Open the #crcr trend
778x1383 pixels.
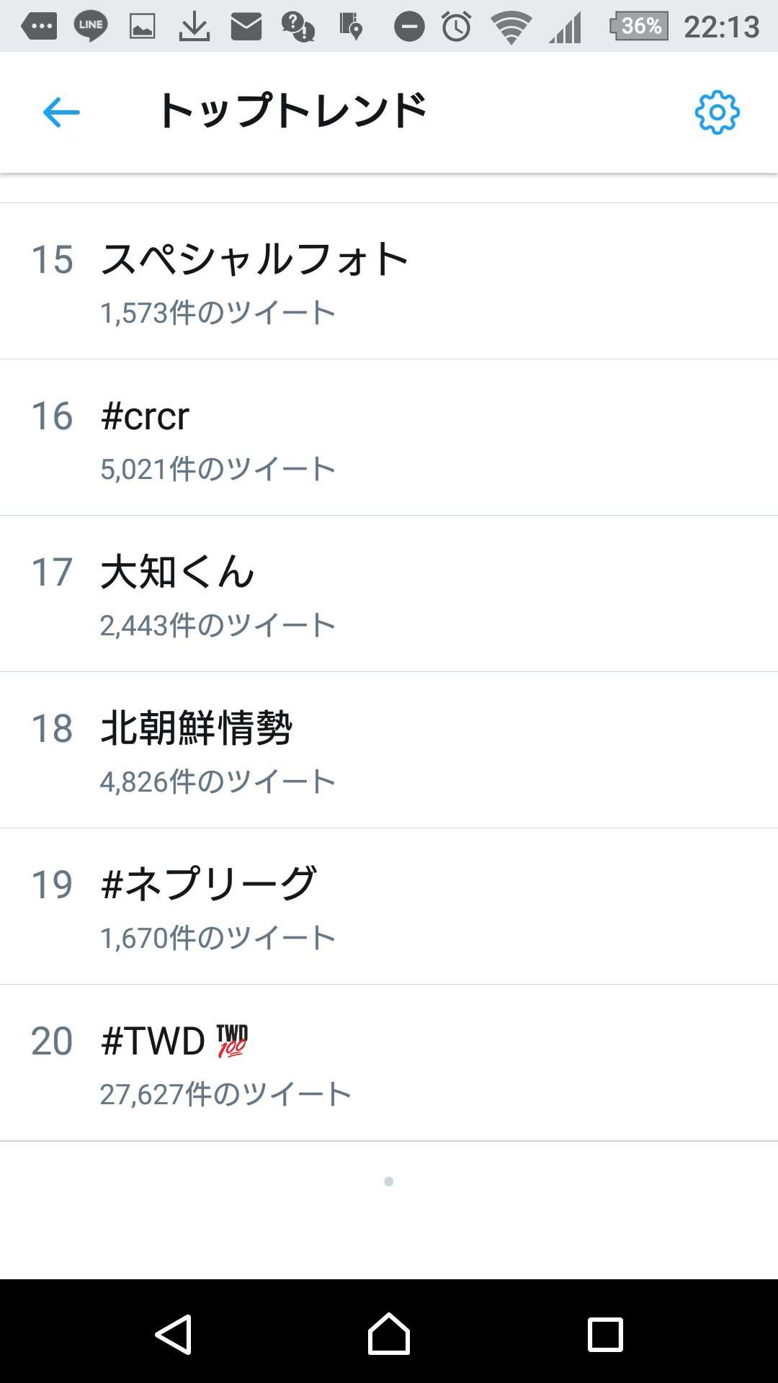click(x=389, y=437)
